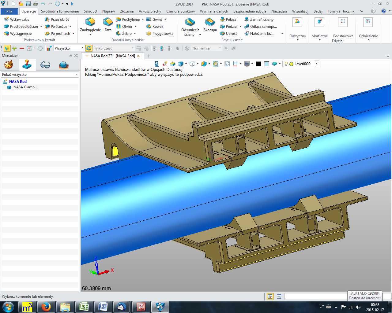Close the NASA Rod.Z3 document tab
Image resolution: width=392 pixels, height=313 pixels.
[x=138, y=56]
